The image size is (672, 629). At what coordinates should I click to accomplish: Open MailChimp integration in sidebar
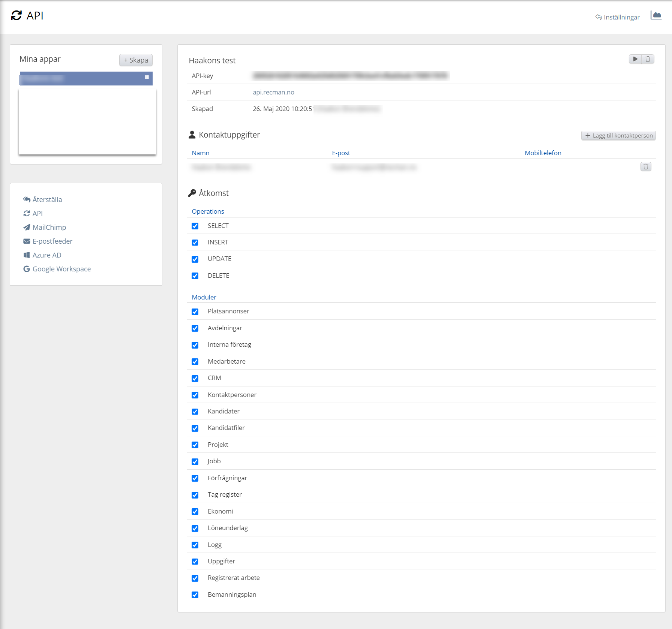[49, 227]
